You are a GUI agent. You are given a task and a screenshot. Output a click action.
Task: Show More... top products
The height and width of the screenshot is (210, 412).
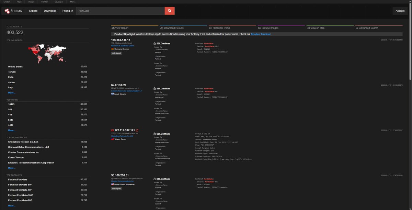[x=12, y=206]
